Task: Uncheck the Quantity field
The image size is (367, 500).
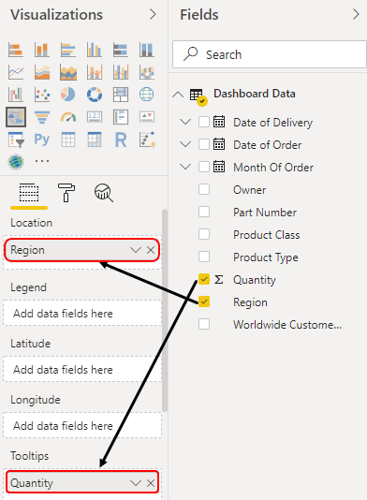Action: [x=204, y=279]
